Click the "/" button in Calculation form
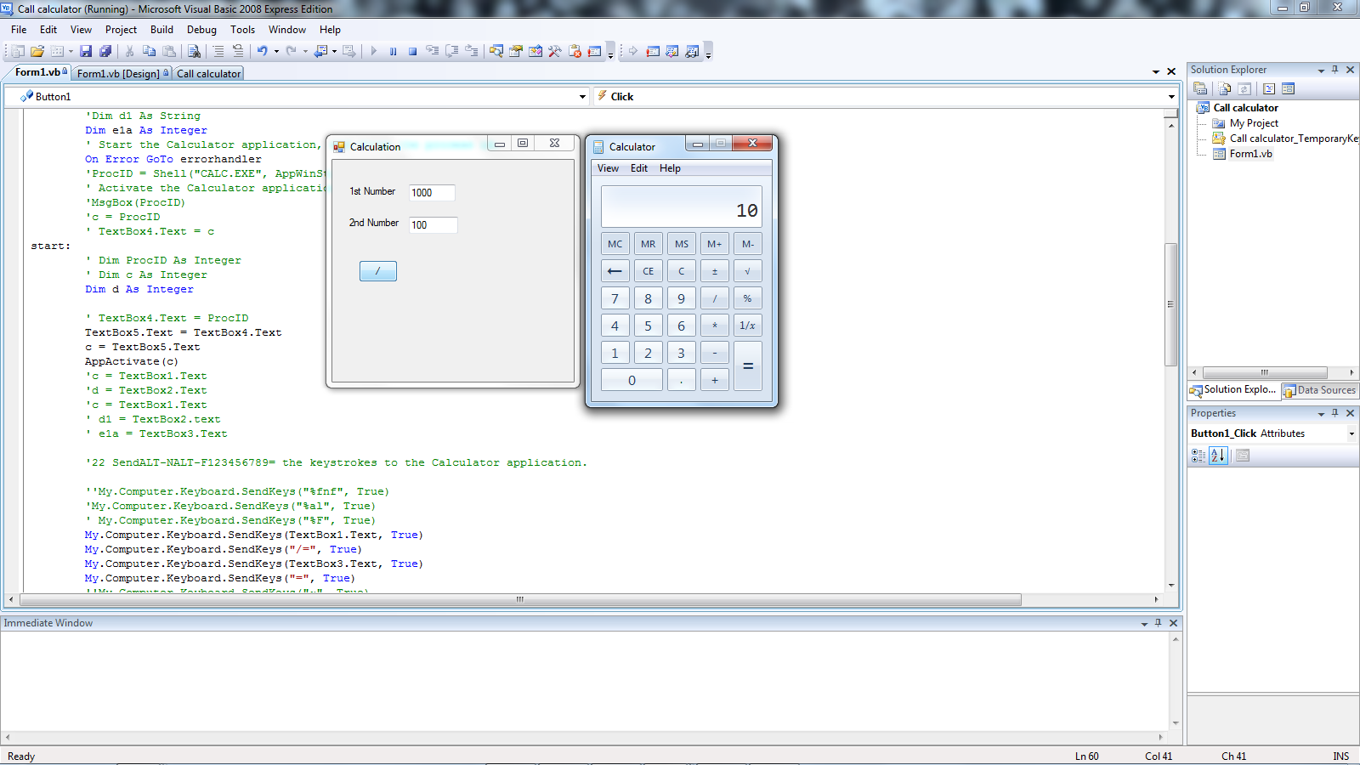 (x=378, y=271)
